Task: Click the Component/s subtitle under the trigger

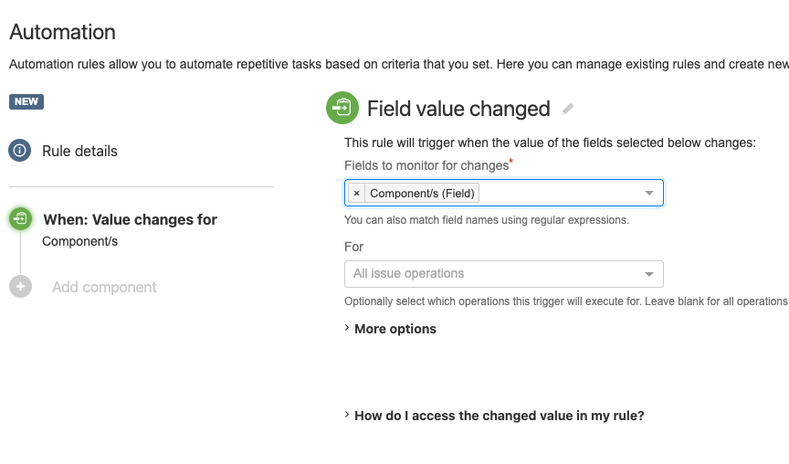Action: point(80,242)
